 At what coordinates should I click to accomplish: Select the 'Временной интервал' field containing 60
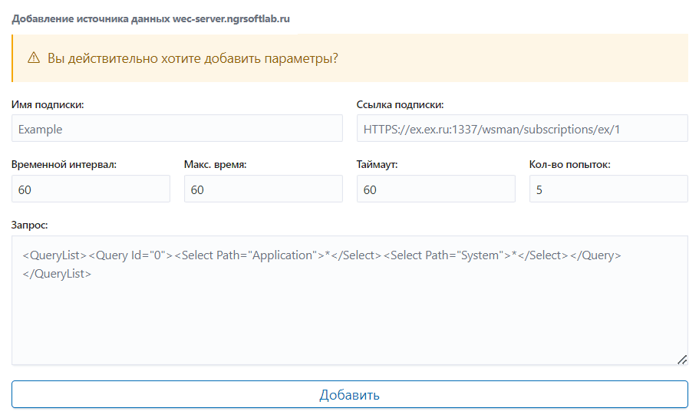click(91, 189)
